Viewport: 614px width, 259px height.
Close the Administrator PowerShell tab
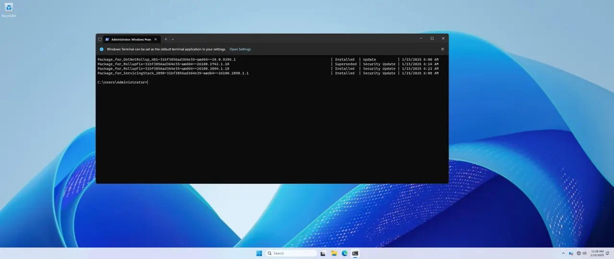(155, 39)
